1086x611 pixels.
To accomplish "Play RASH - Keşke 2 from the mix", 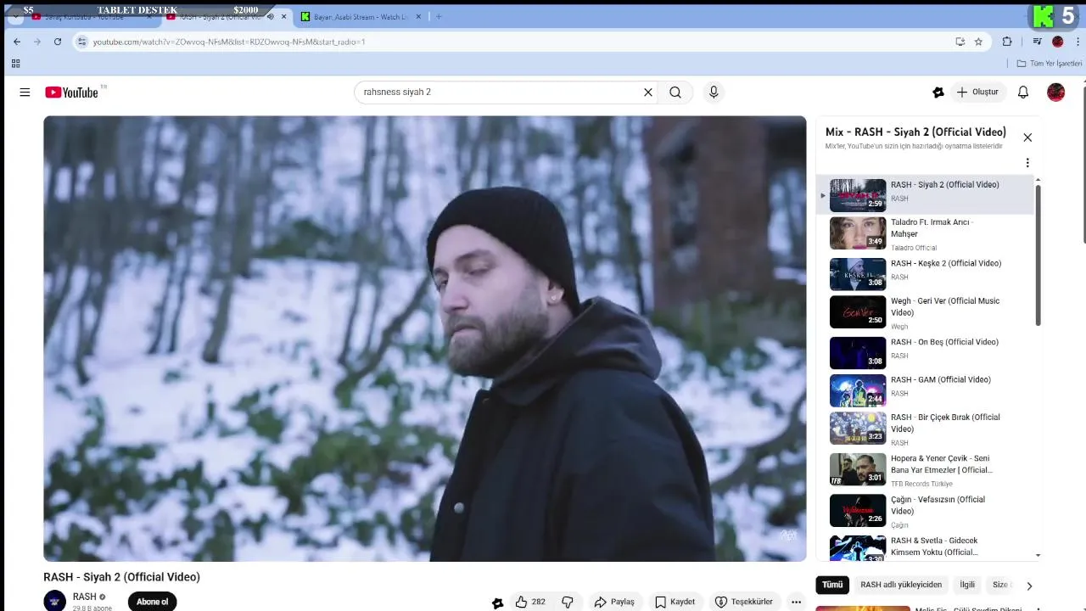I will [x=926, y=274].
